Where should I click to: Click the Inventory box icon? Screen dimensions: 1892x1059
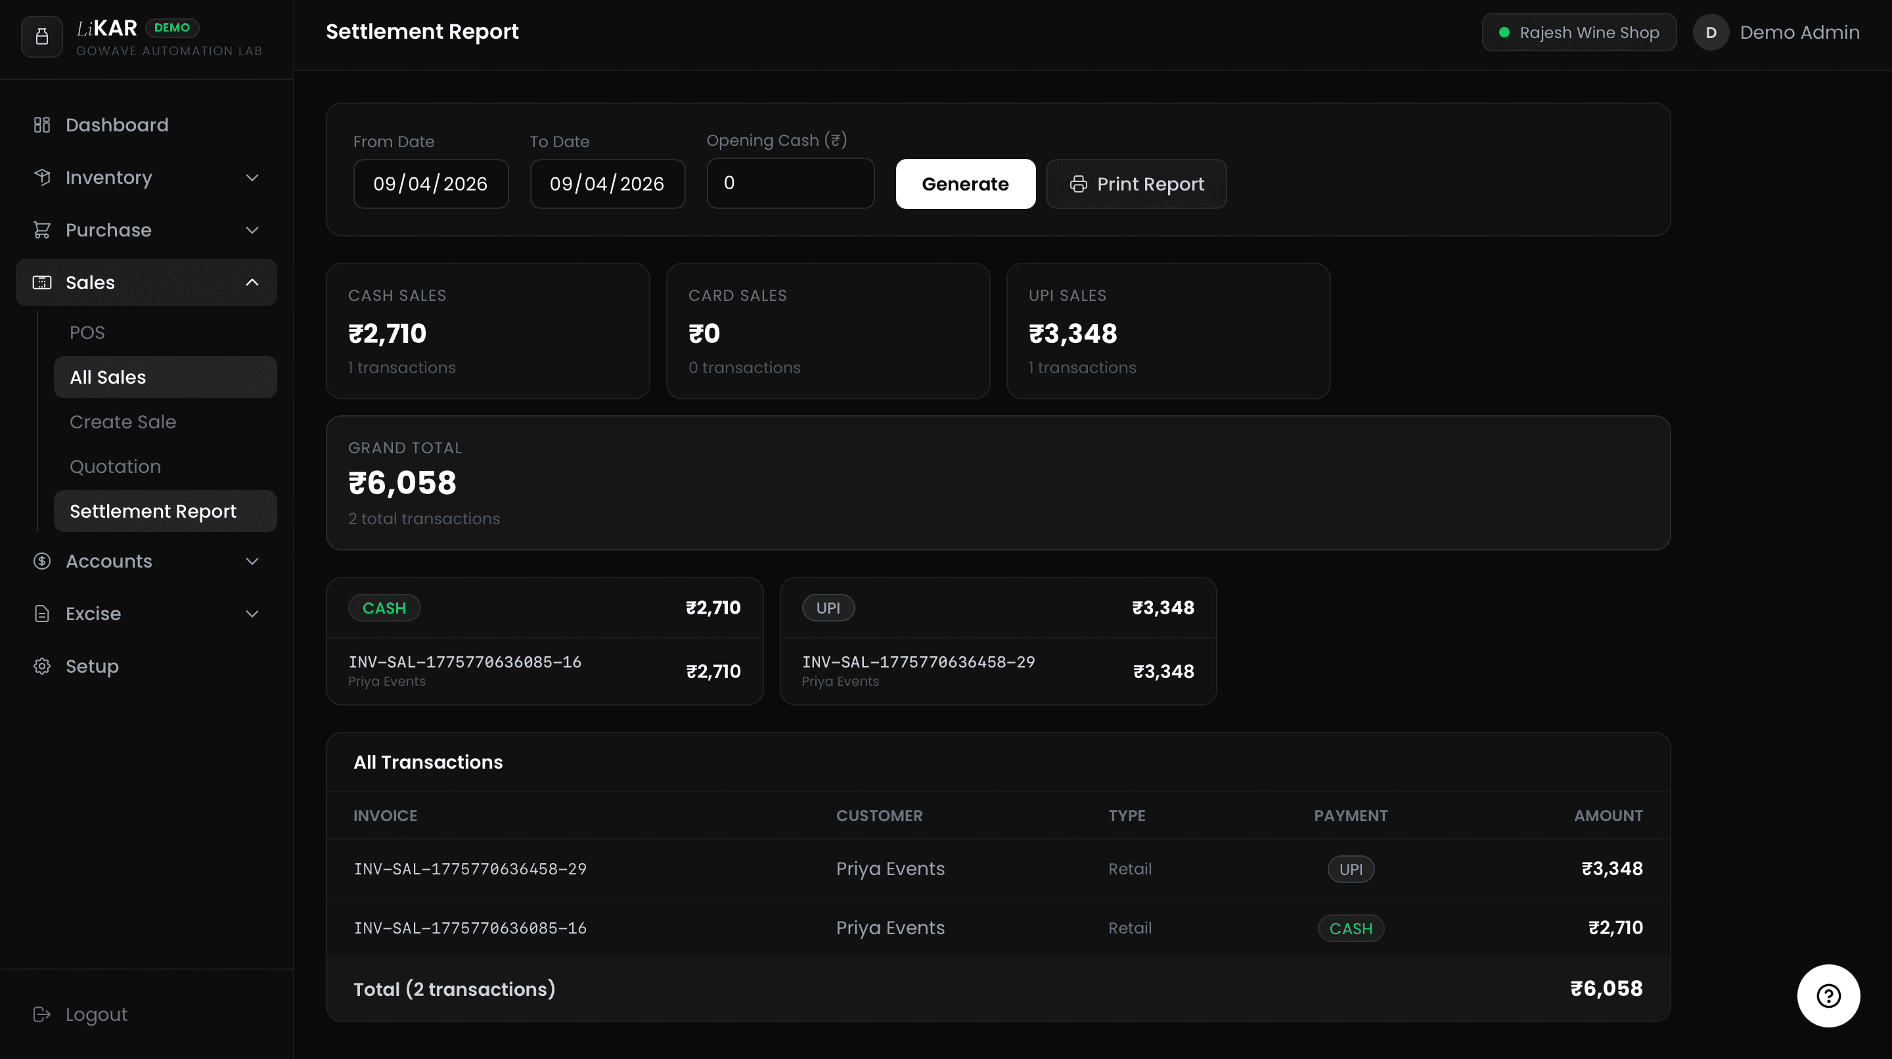[x=42, y=177]
